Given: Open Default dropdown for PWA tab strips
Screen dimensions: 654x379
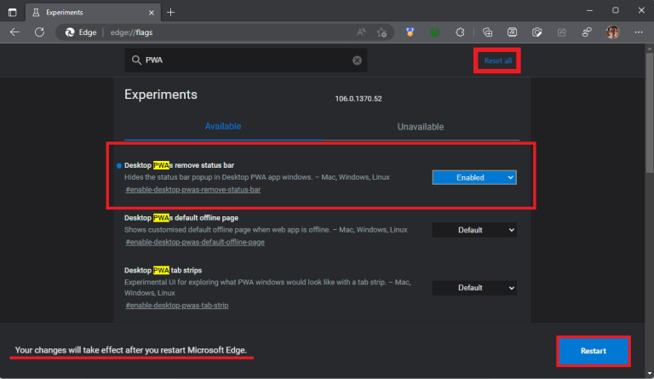Looking at the screenshot, I should click(474, 288).
